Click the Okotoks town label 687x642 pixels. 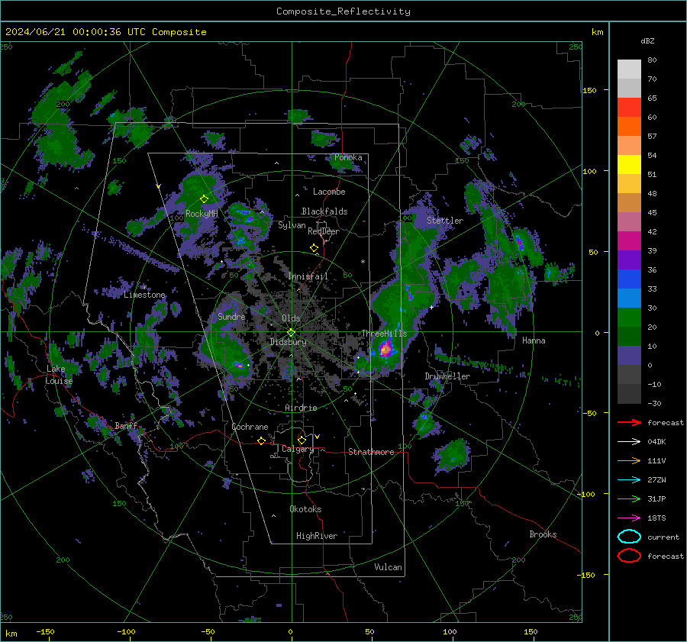point(305,509)
